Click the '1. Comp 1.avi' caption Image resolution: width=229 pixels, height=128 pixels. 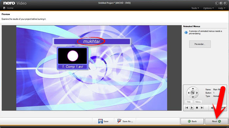pyautogui.click(x=72, y=67)
